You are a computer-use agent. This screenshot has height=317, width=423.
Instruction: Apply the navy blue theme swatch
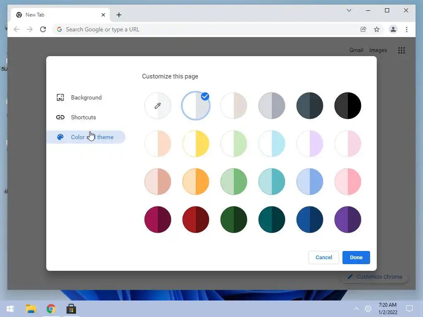point(310,220)
